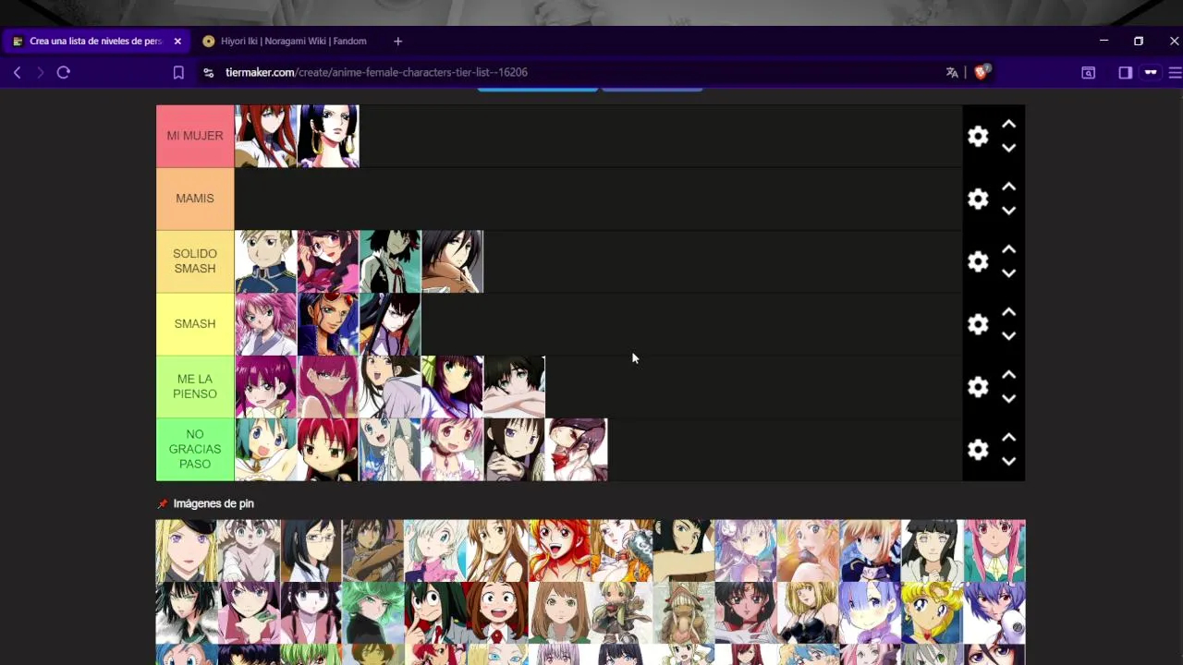This screenshot has height=665, width=1183.
Task: Reload the tiermaker page
Action: click(64, 72)
